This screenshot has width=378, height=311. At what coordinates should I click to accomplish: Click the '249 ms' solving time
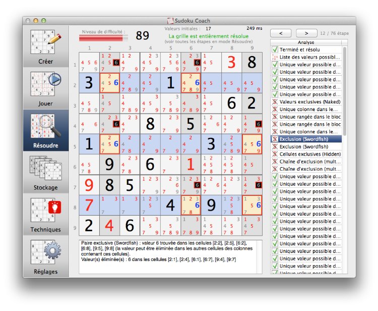[x=255, y=28]
